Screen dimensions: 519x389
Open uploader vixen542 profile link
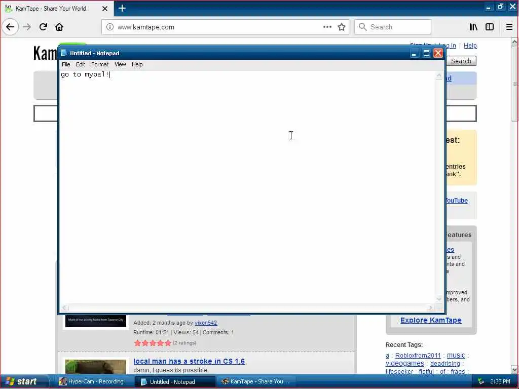(206, 323)
